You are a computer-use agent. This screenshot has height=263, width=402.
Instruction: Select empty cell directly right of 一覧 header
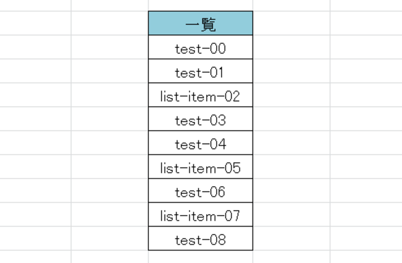[291, 24]
